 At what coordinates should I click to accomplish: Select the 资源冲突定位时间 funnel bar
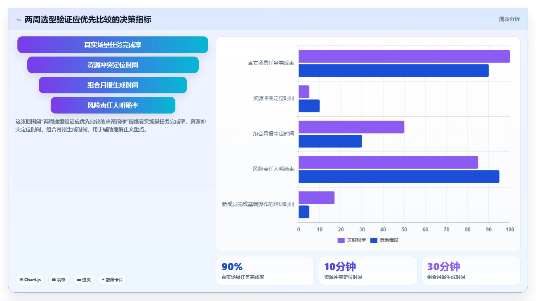tap(113, 65)
